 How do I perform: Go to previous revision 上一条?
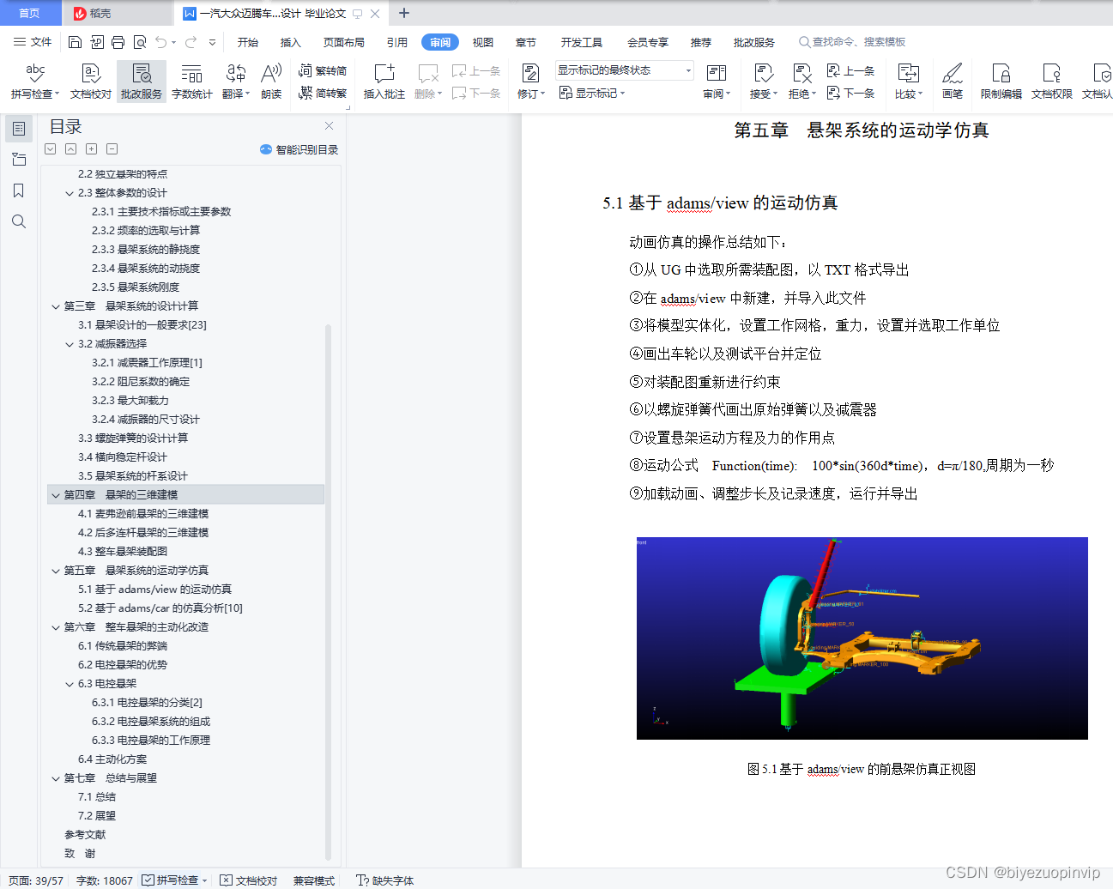(x=850, y=71)
